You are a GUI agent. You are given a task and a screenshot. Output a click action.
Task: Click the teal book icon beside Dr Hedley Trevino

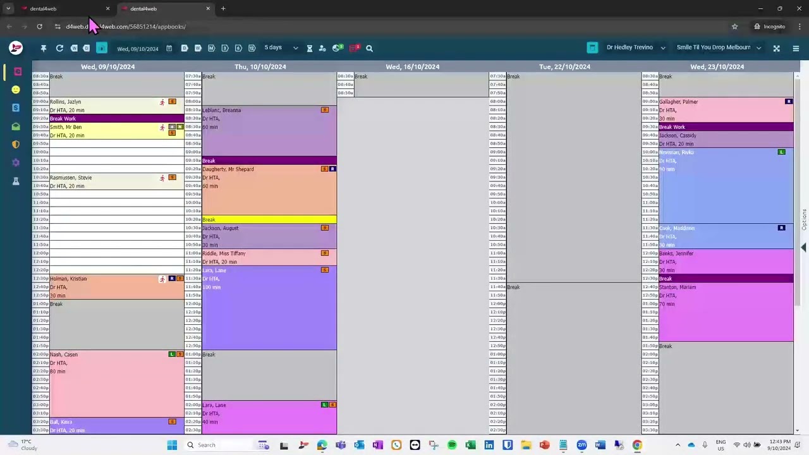click(x=592, y=47)
